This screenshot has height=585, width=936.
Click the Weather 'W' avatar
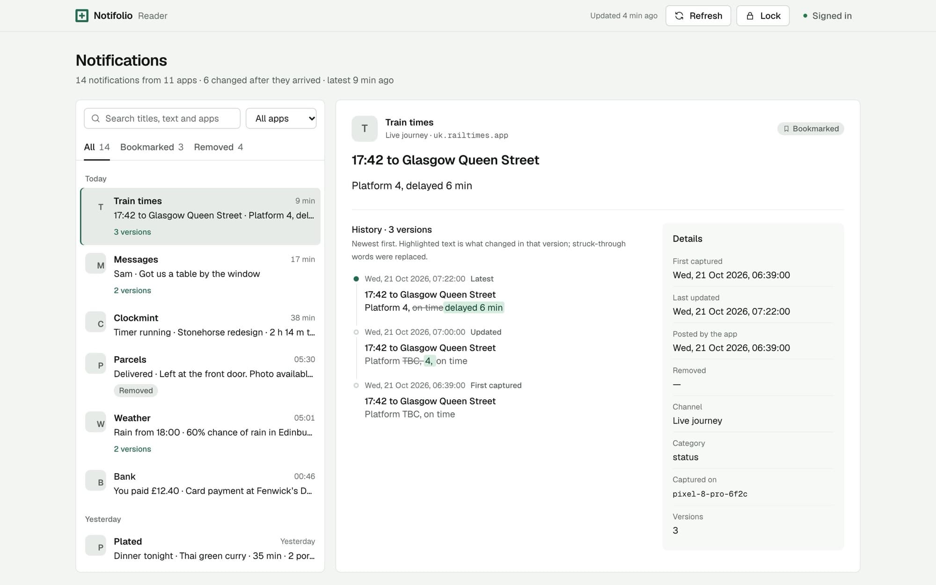(x=95, y=422)
